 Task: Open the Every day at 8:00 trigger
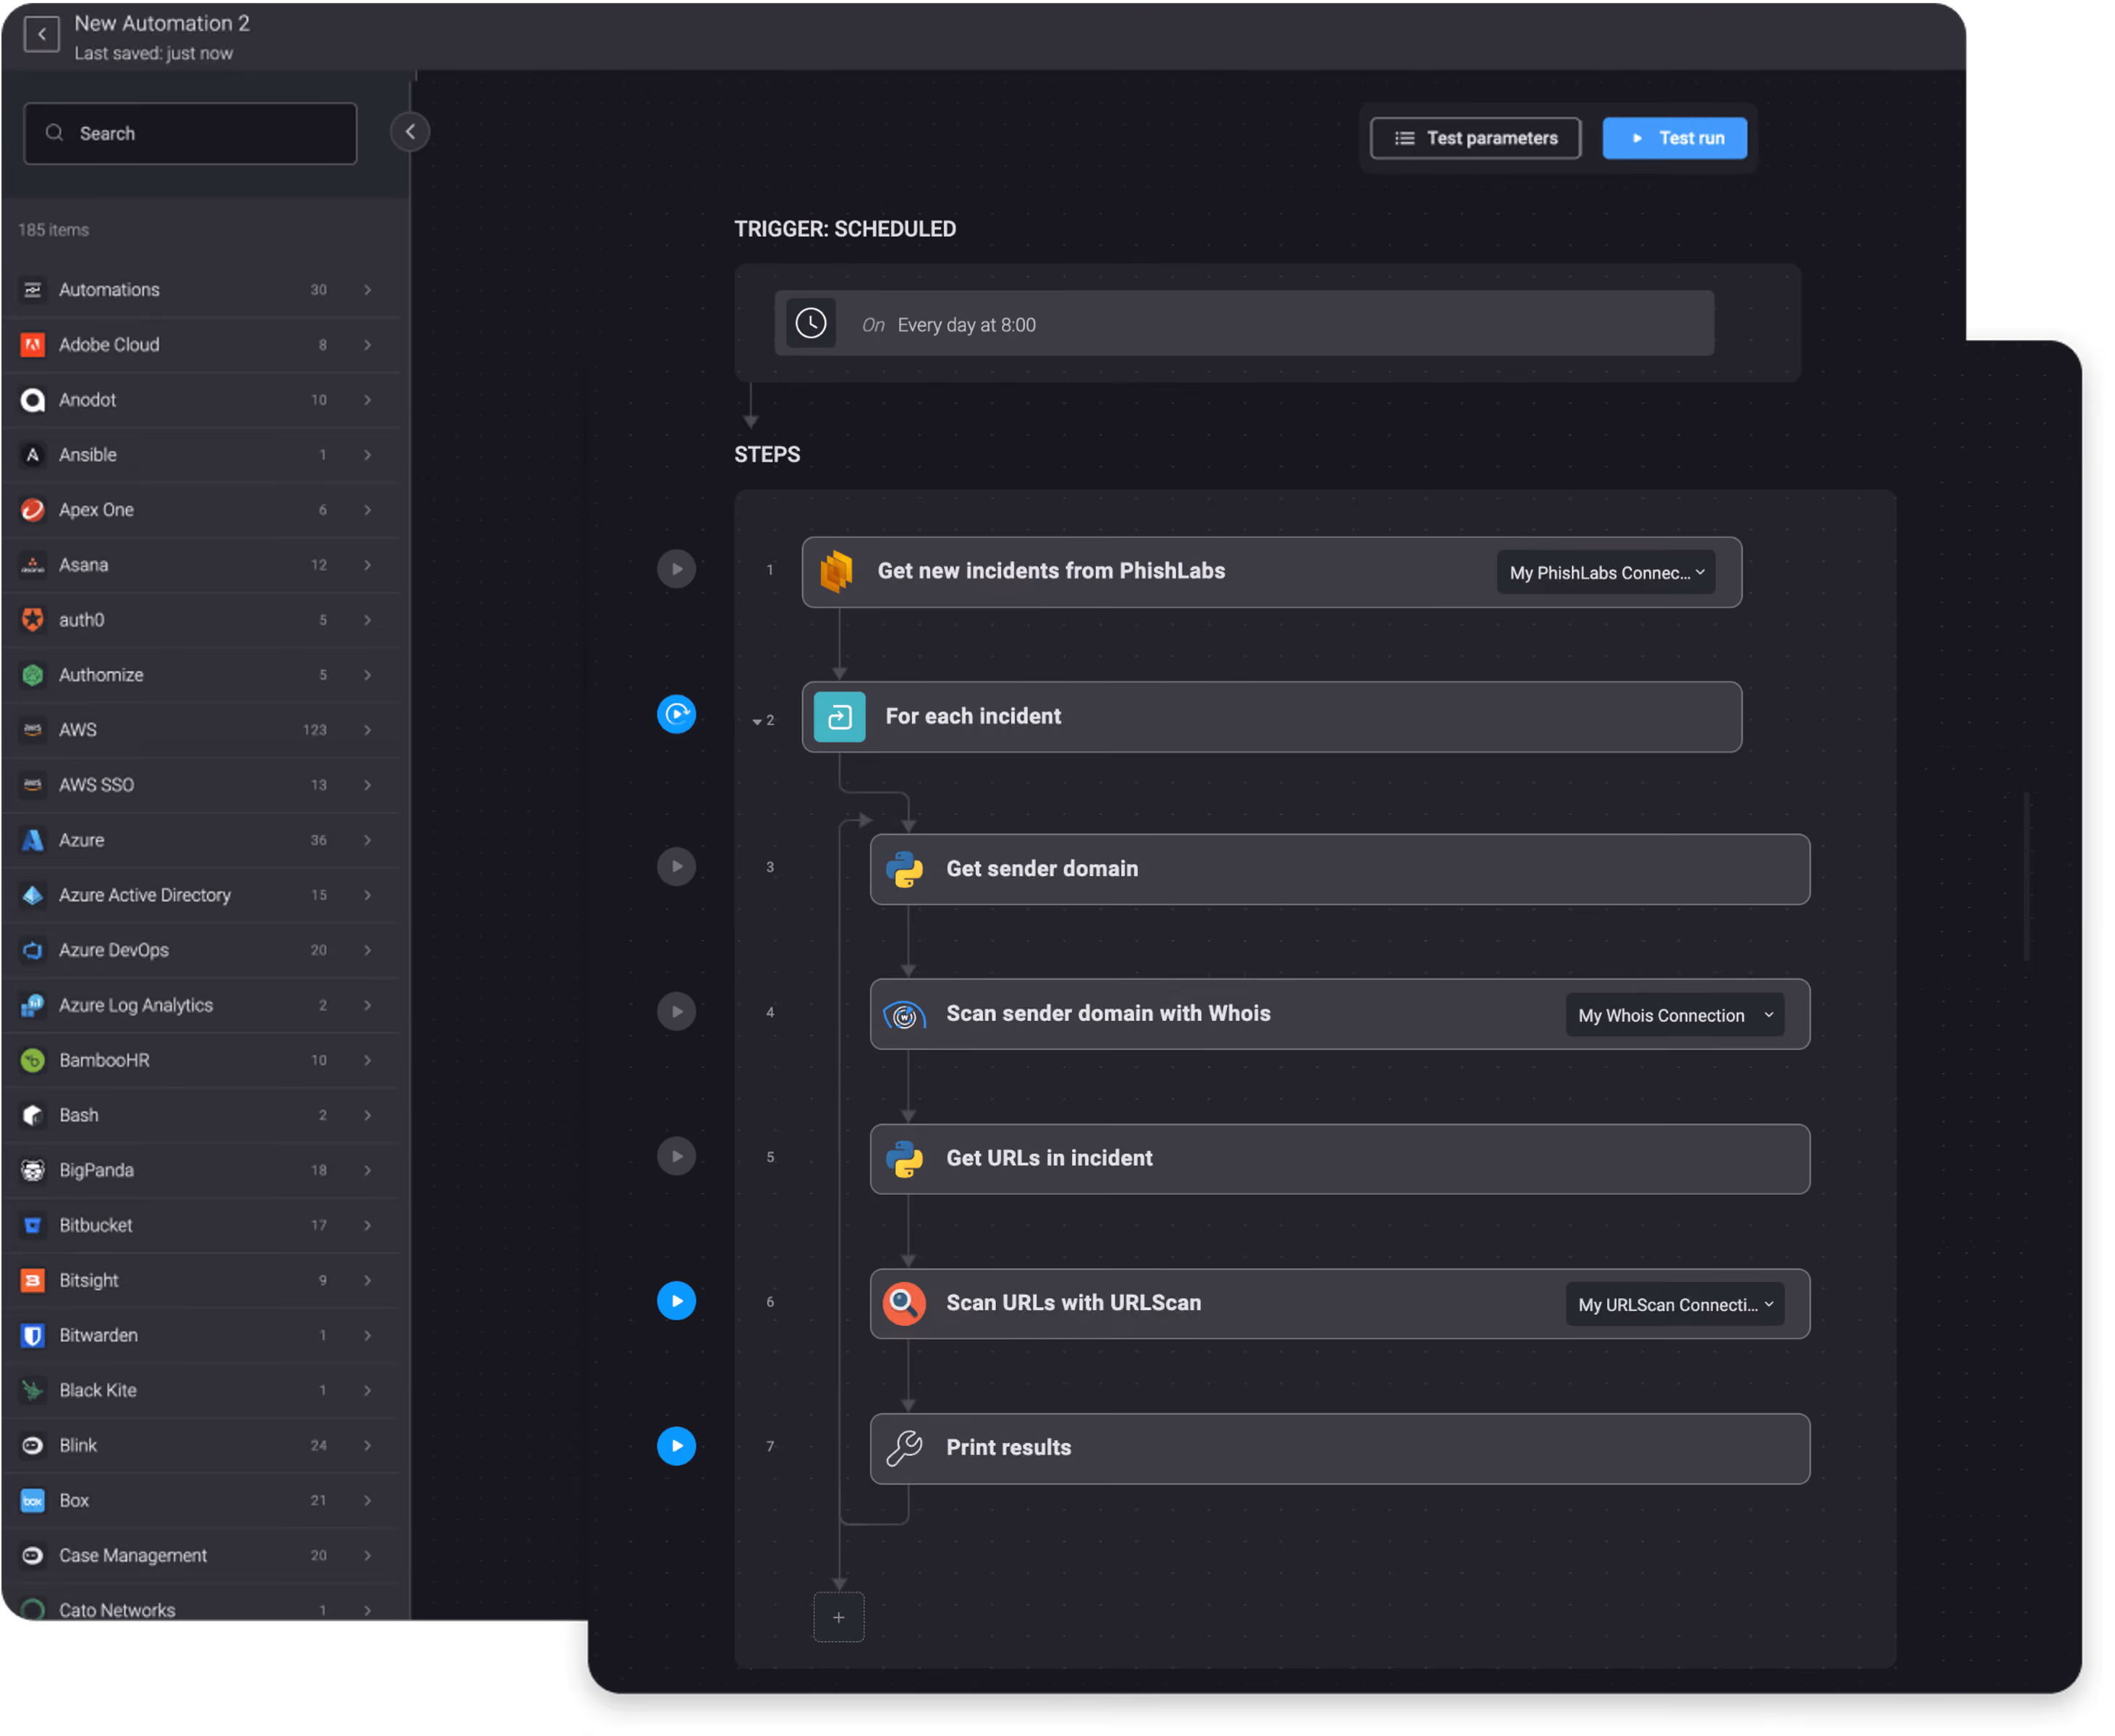click(1243, 323)
